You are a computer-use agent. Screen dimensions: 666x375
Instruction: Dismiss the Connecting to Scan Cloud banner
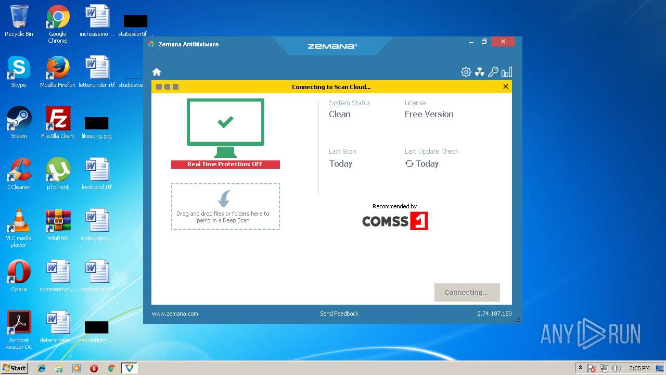pyautogui.click(x=506, y=86)
